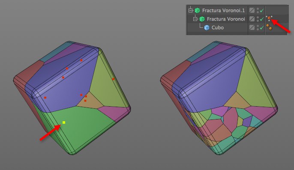This screenshot has width=294, height=170.
Task: Select the selection tag on Fractura Voronoi
Action: [x=269, y=18]
